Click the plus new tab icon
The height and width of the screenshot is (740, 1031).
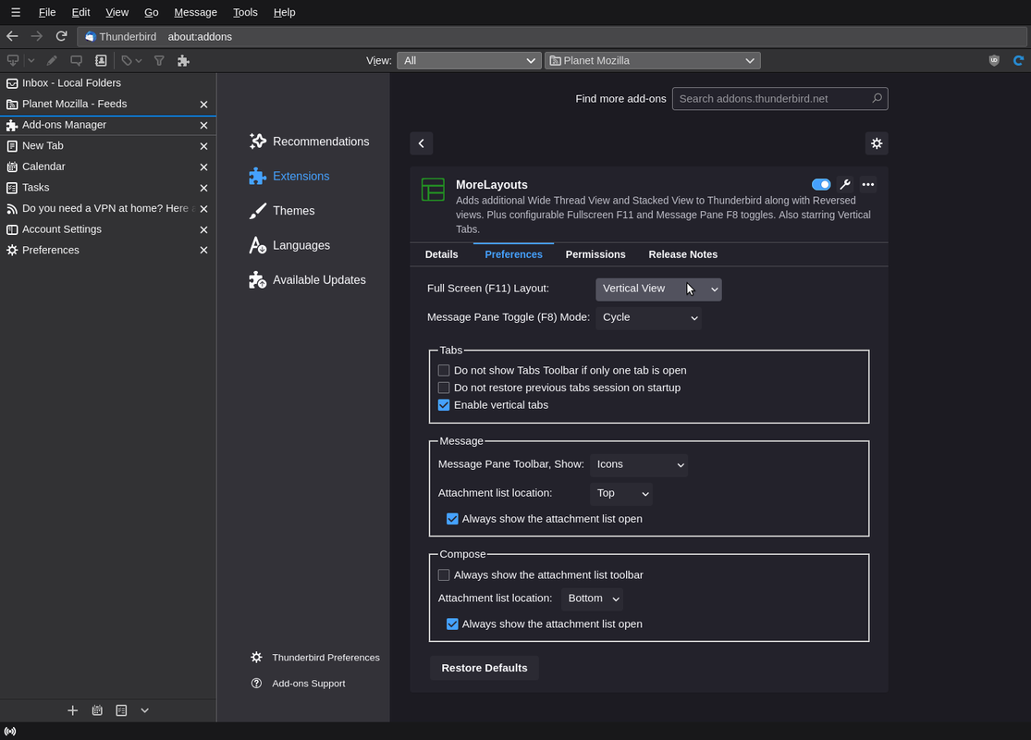(73, 710)
